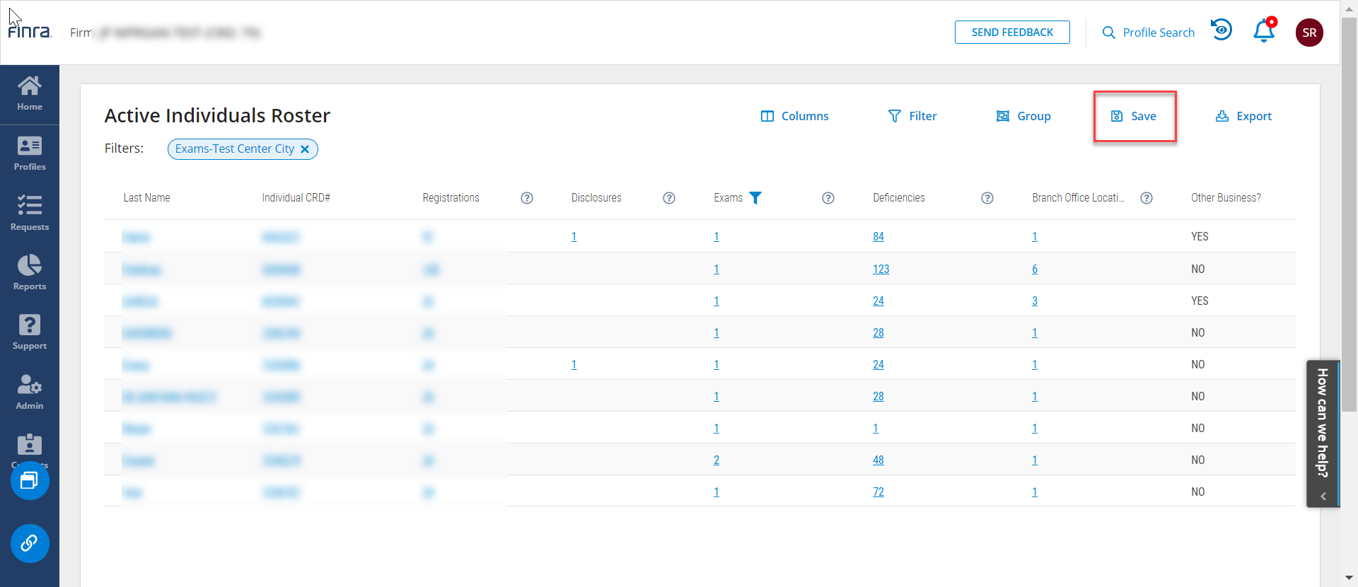1358x587 pixels.
Task: Open the Columns chooser
Action: [x=794, y=116]
